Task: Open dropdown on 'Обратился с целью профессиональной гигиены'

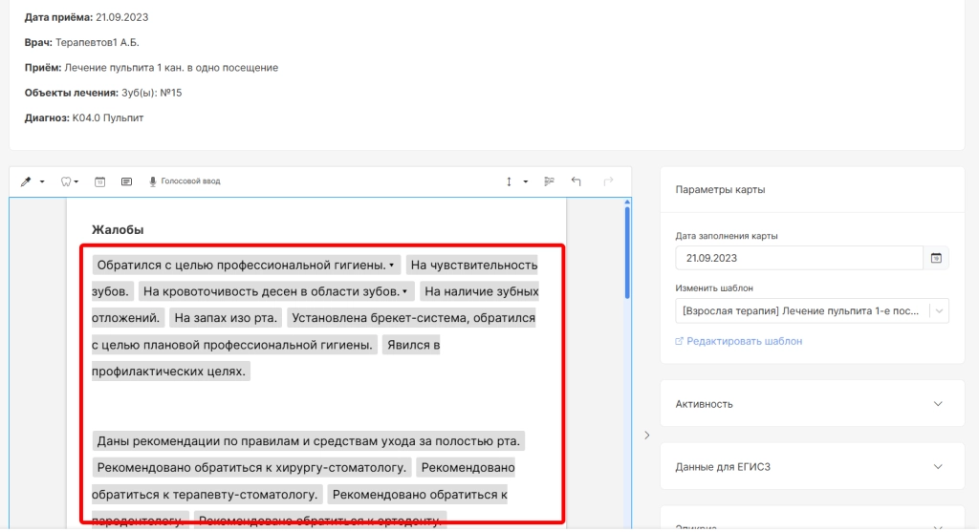Action: (391, 265)
